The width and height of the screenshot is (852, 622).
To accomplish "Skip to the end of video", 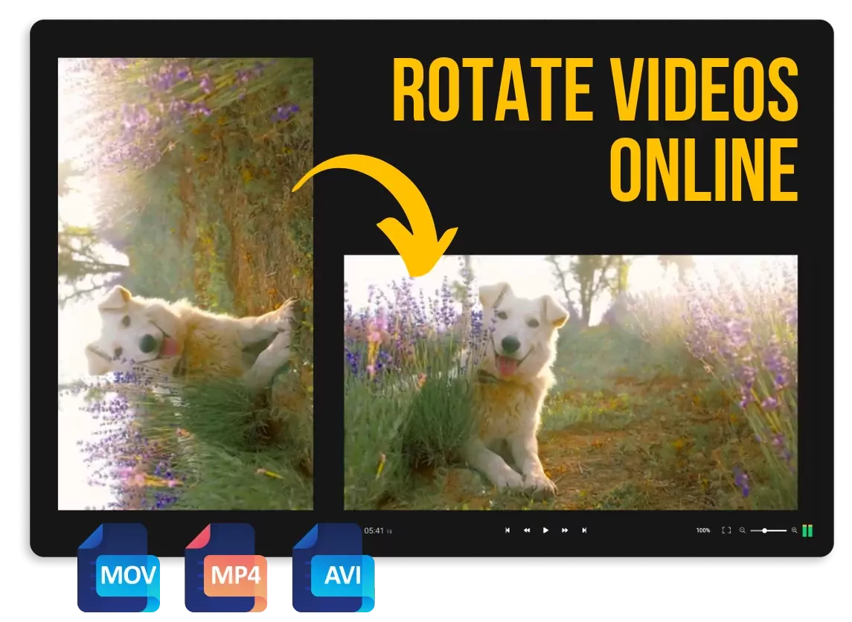I will click(584, 530).
